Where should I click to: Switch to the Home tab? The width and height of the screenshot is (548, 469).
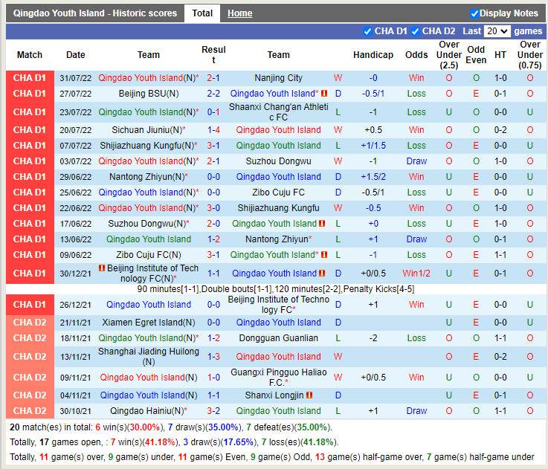coord(239,13)
